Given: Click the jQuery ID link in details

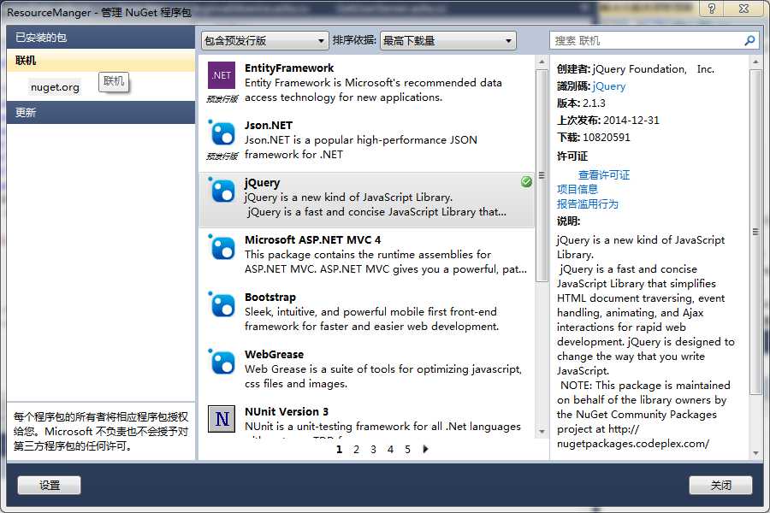Looking at the screenshot, I should click(x=609, y=86).
